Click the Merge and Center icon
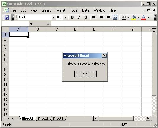 (x=115, y=17)
